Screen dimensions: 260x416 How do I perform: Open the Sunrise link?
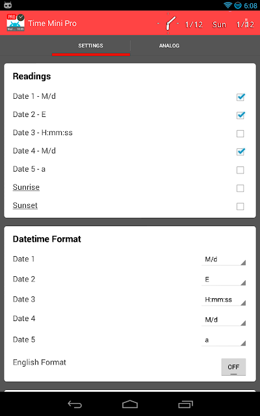point(26,187)
